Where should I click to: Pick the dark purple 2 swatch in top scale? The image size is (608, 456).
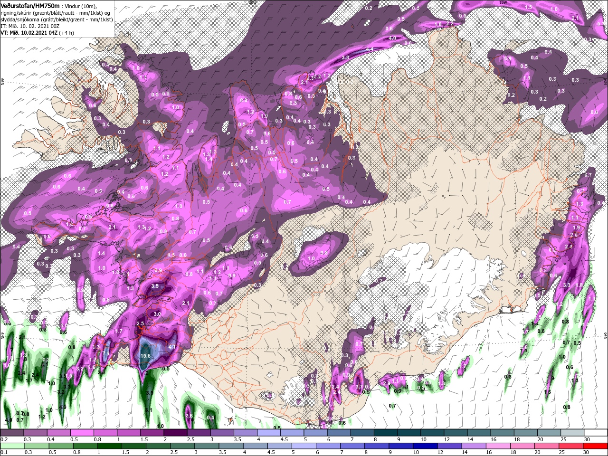175,433
